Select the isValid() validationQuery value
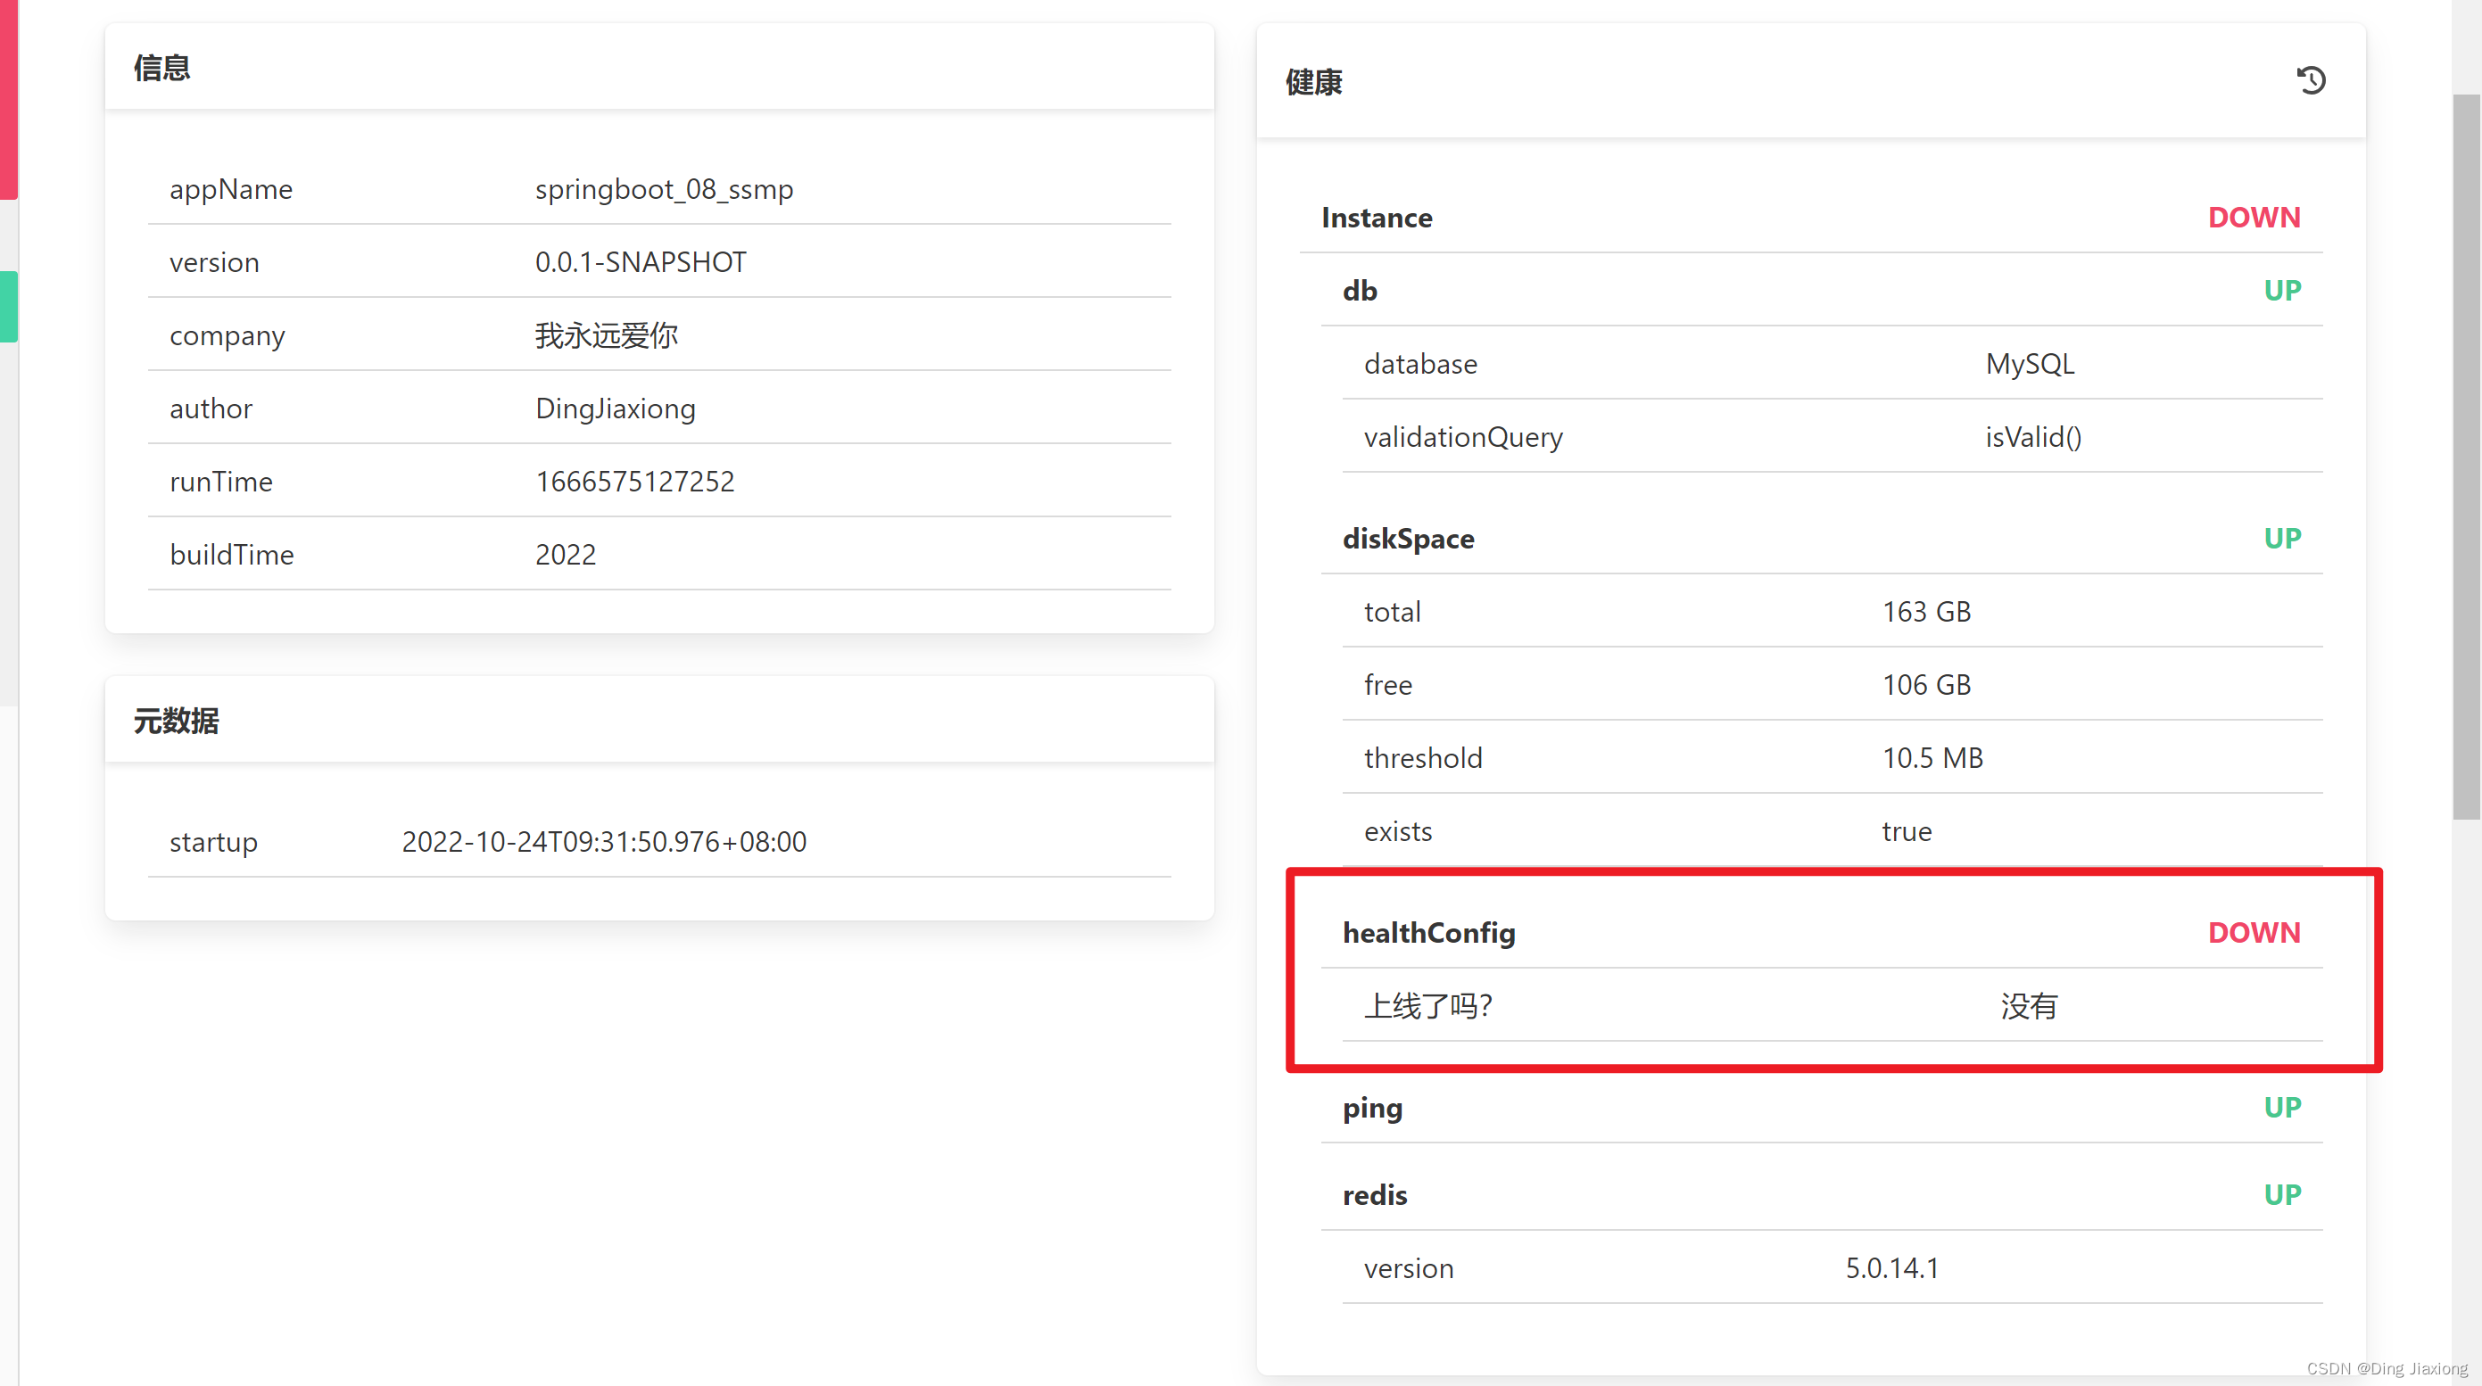The width and height of the screenshot is (2482, 1386). [x=2033, y=437]
